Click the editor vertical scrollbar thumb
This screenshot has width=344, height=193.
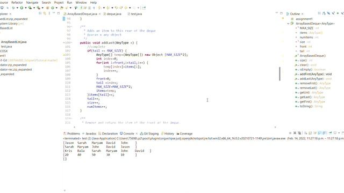pyautogui.click(x=279, y=74)
